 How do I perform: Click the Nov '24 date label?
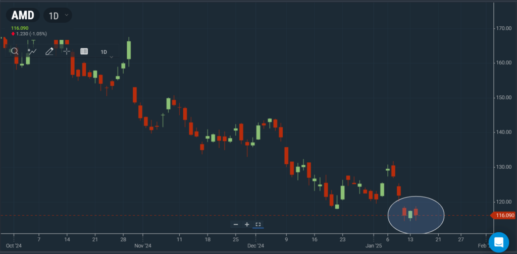tap(143, 246)
